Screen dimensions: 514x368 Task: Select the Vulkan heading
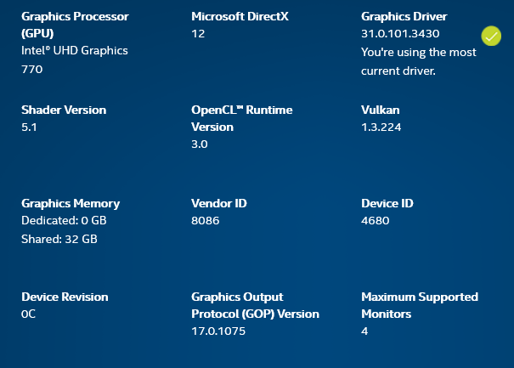[380, 110]
